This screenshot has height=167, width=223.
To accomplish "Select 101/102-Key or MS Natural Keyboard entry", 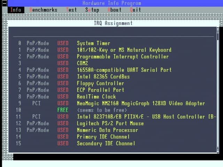I will pyautogui.click(x=124, y=50).
